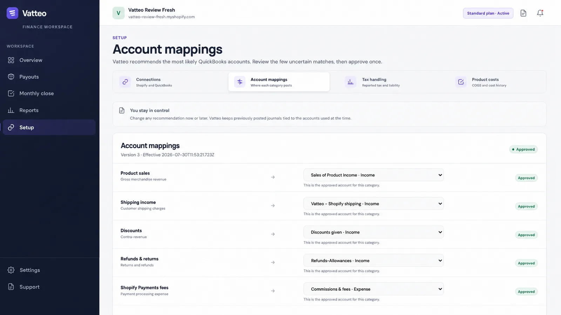Image resolution: width=561 pixels, height=315 pixels.
Task: Click Approved badge for Refunds & returns
Action: pyautogui.click(x=526, y=263)
